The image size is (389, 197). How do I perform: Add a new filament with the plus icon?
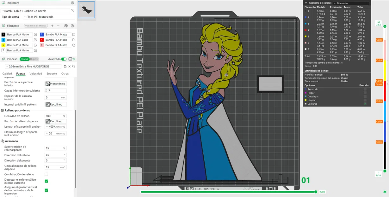coord(52,26)
